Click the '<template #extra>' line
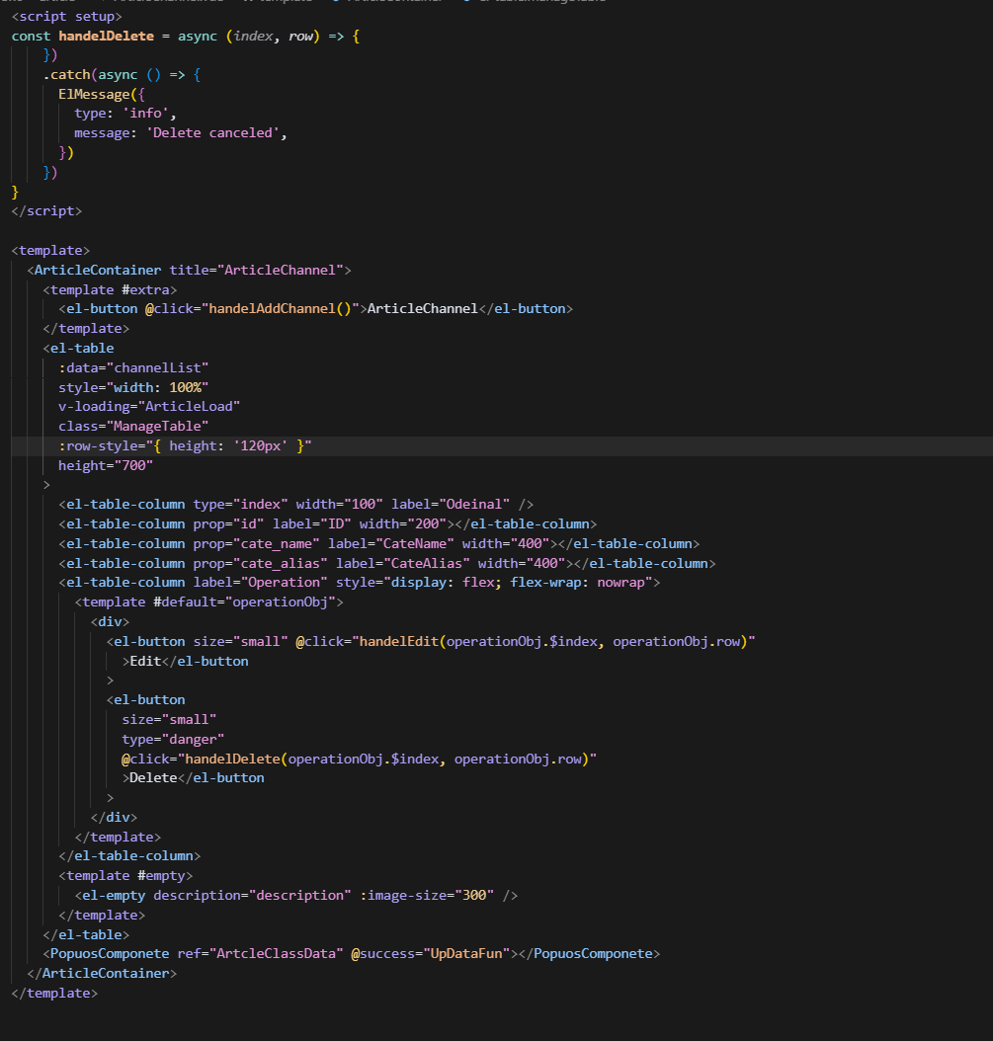The width and height of the screenshot is (993, 1041). [x=111, y=289]
